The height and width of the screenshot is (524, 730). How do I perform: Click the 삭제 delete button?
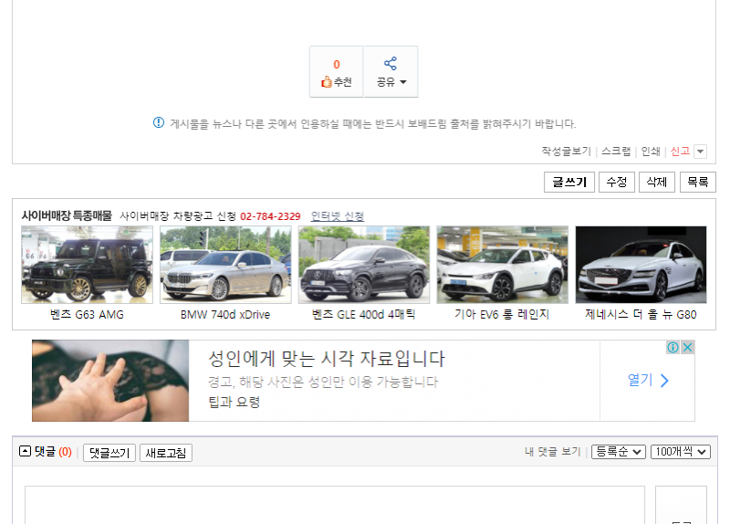point(657,182)
